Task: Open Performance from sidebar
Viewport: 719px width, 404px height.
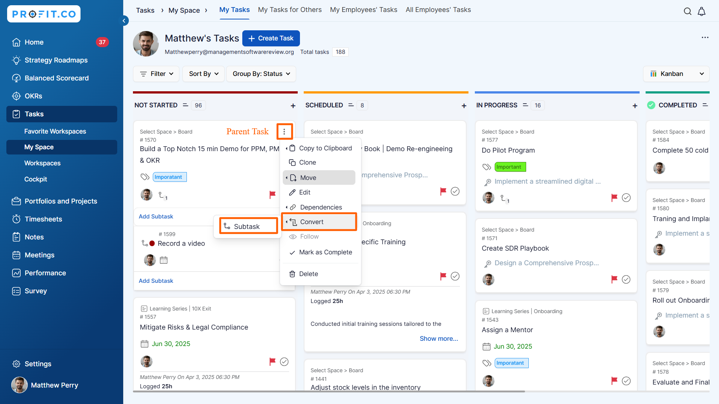Action: point(45,273)
